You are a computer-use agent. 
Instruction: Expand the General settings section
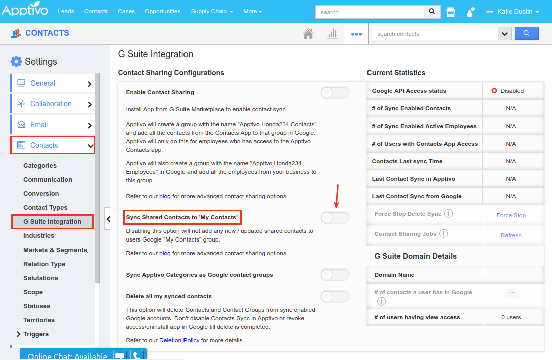[89, 84]
